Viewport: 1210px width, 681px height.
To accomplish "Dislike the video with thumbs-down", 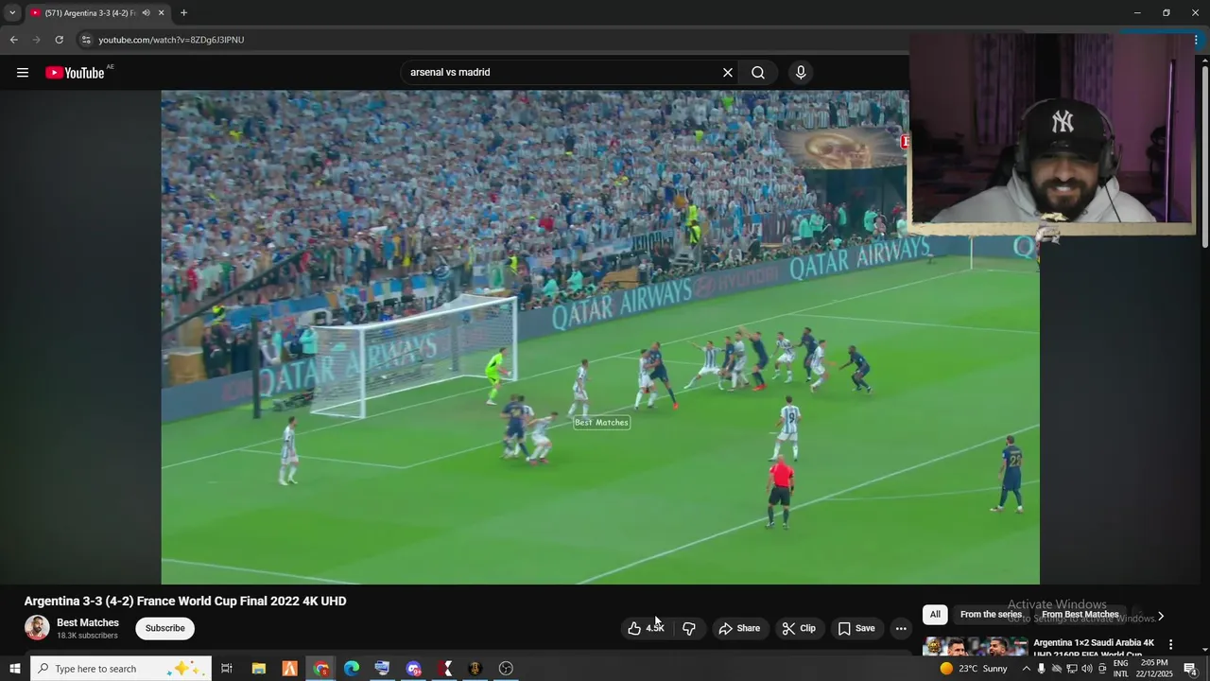I will pos(689,628).
